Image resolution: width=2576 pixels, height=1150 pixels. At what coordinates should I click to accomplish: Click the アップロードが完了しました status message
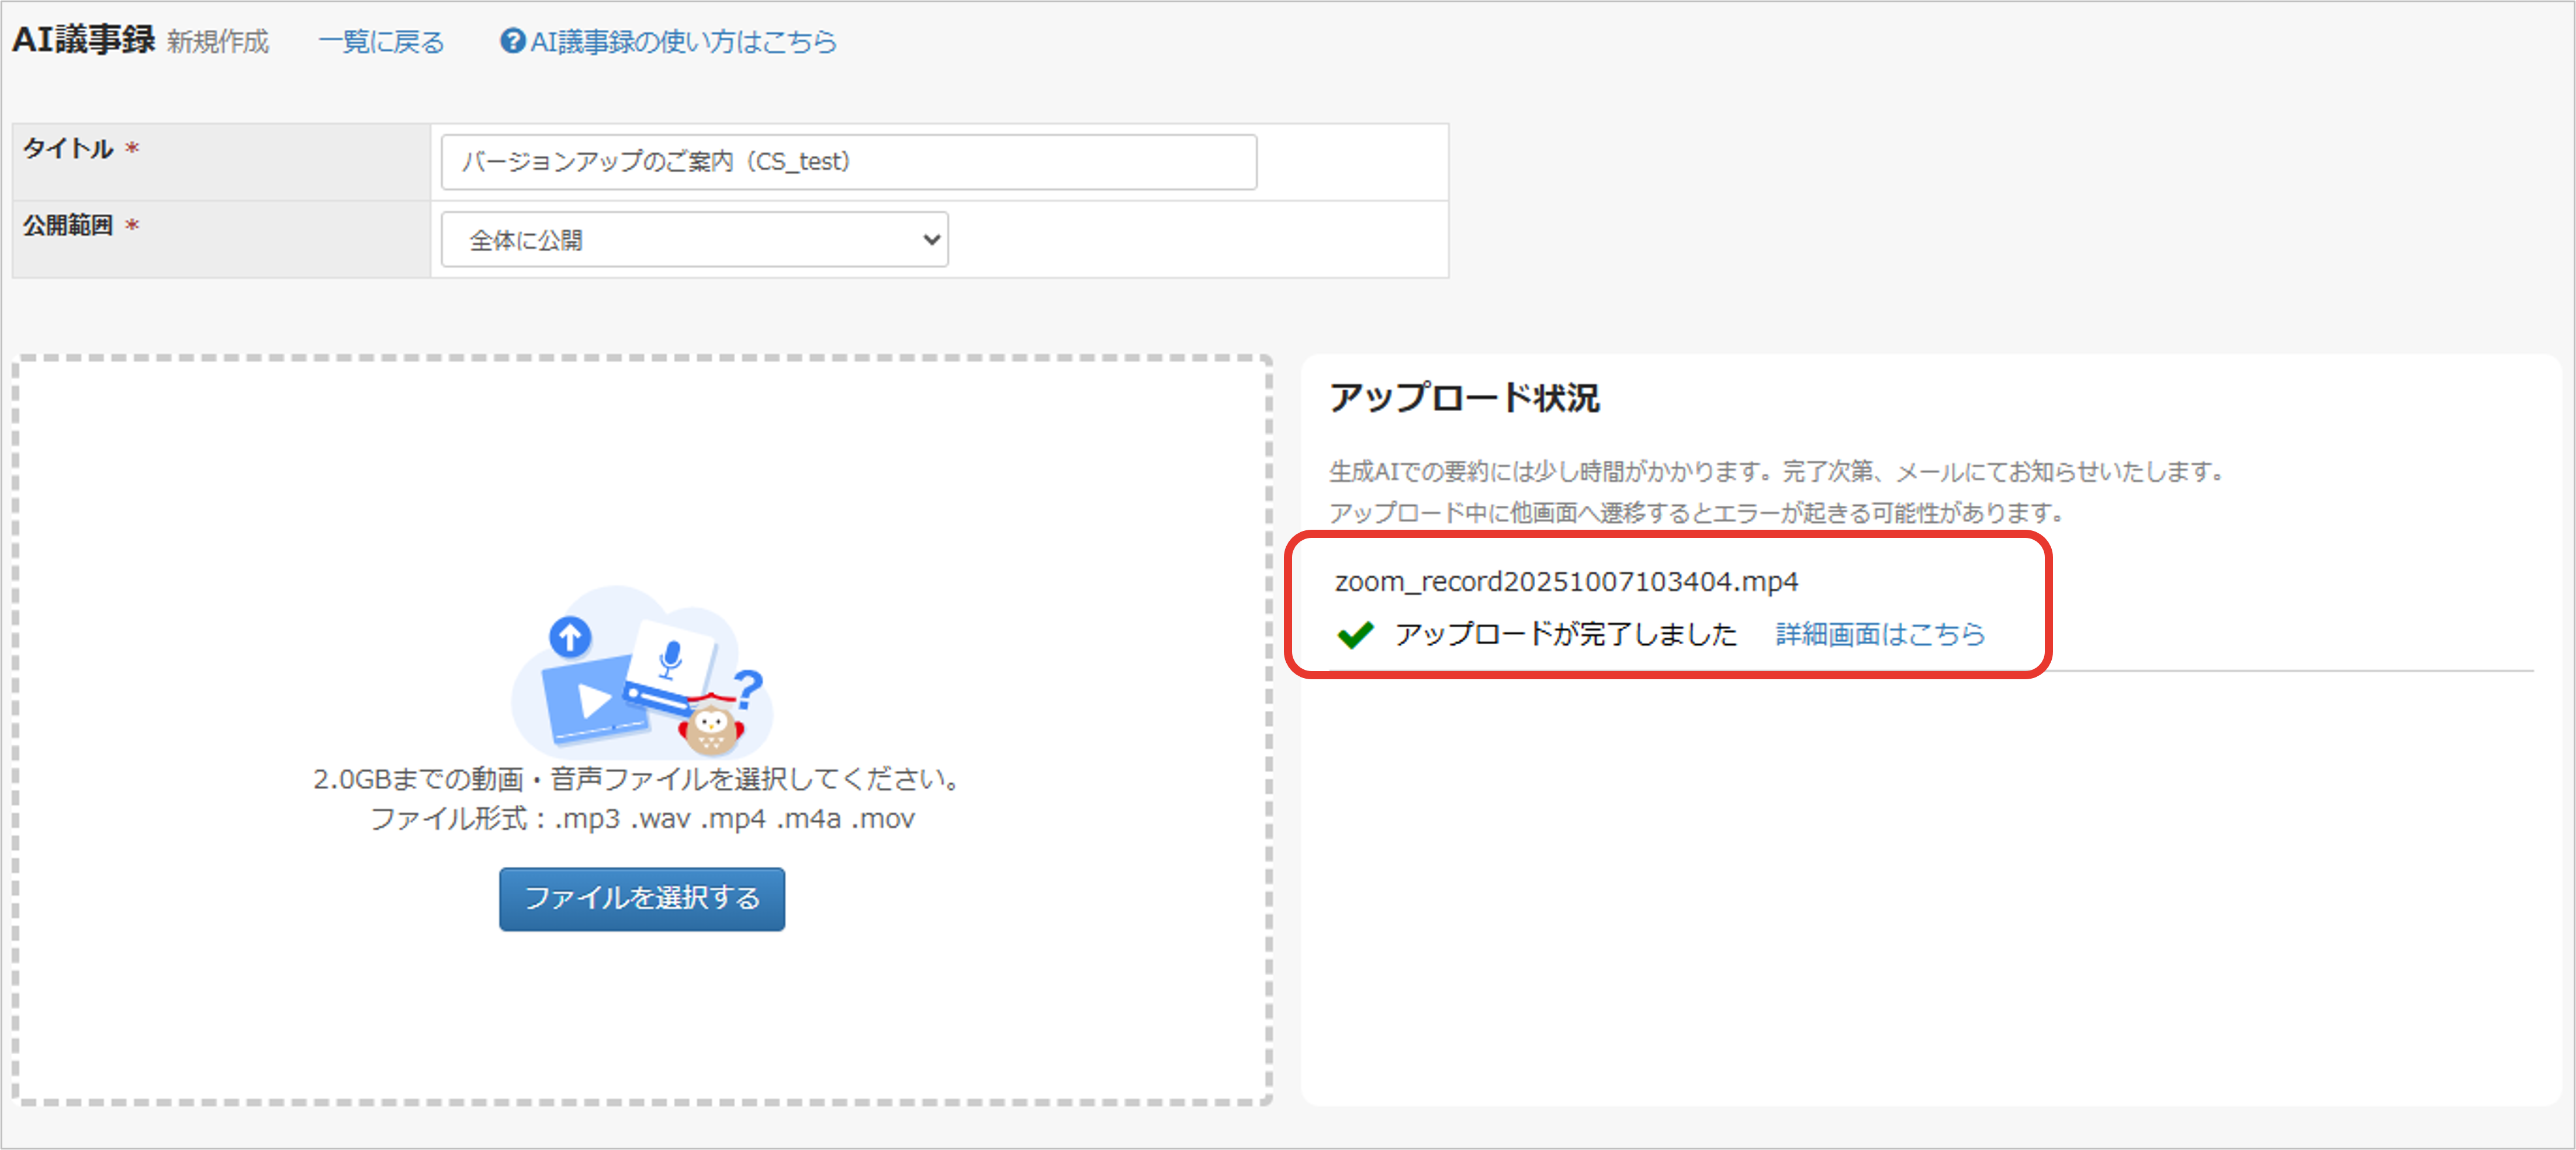coord(1566,634)
